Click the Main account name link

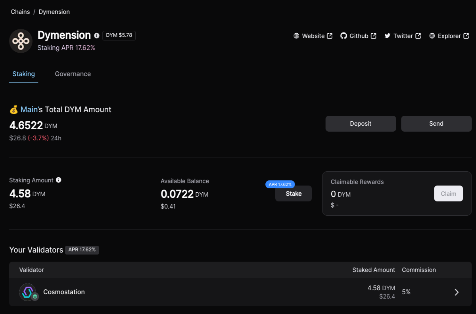click(29, 109)
